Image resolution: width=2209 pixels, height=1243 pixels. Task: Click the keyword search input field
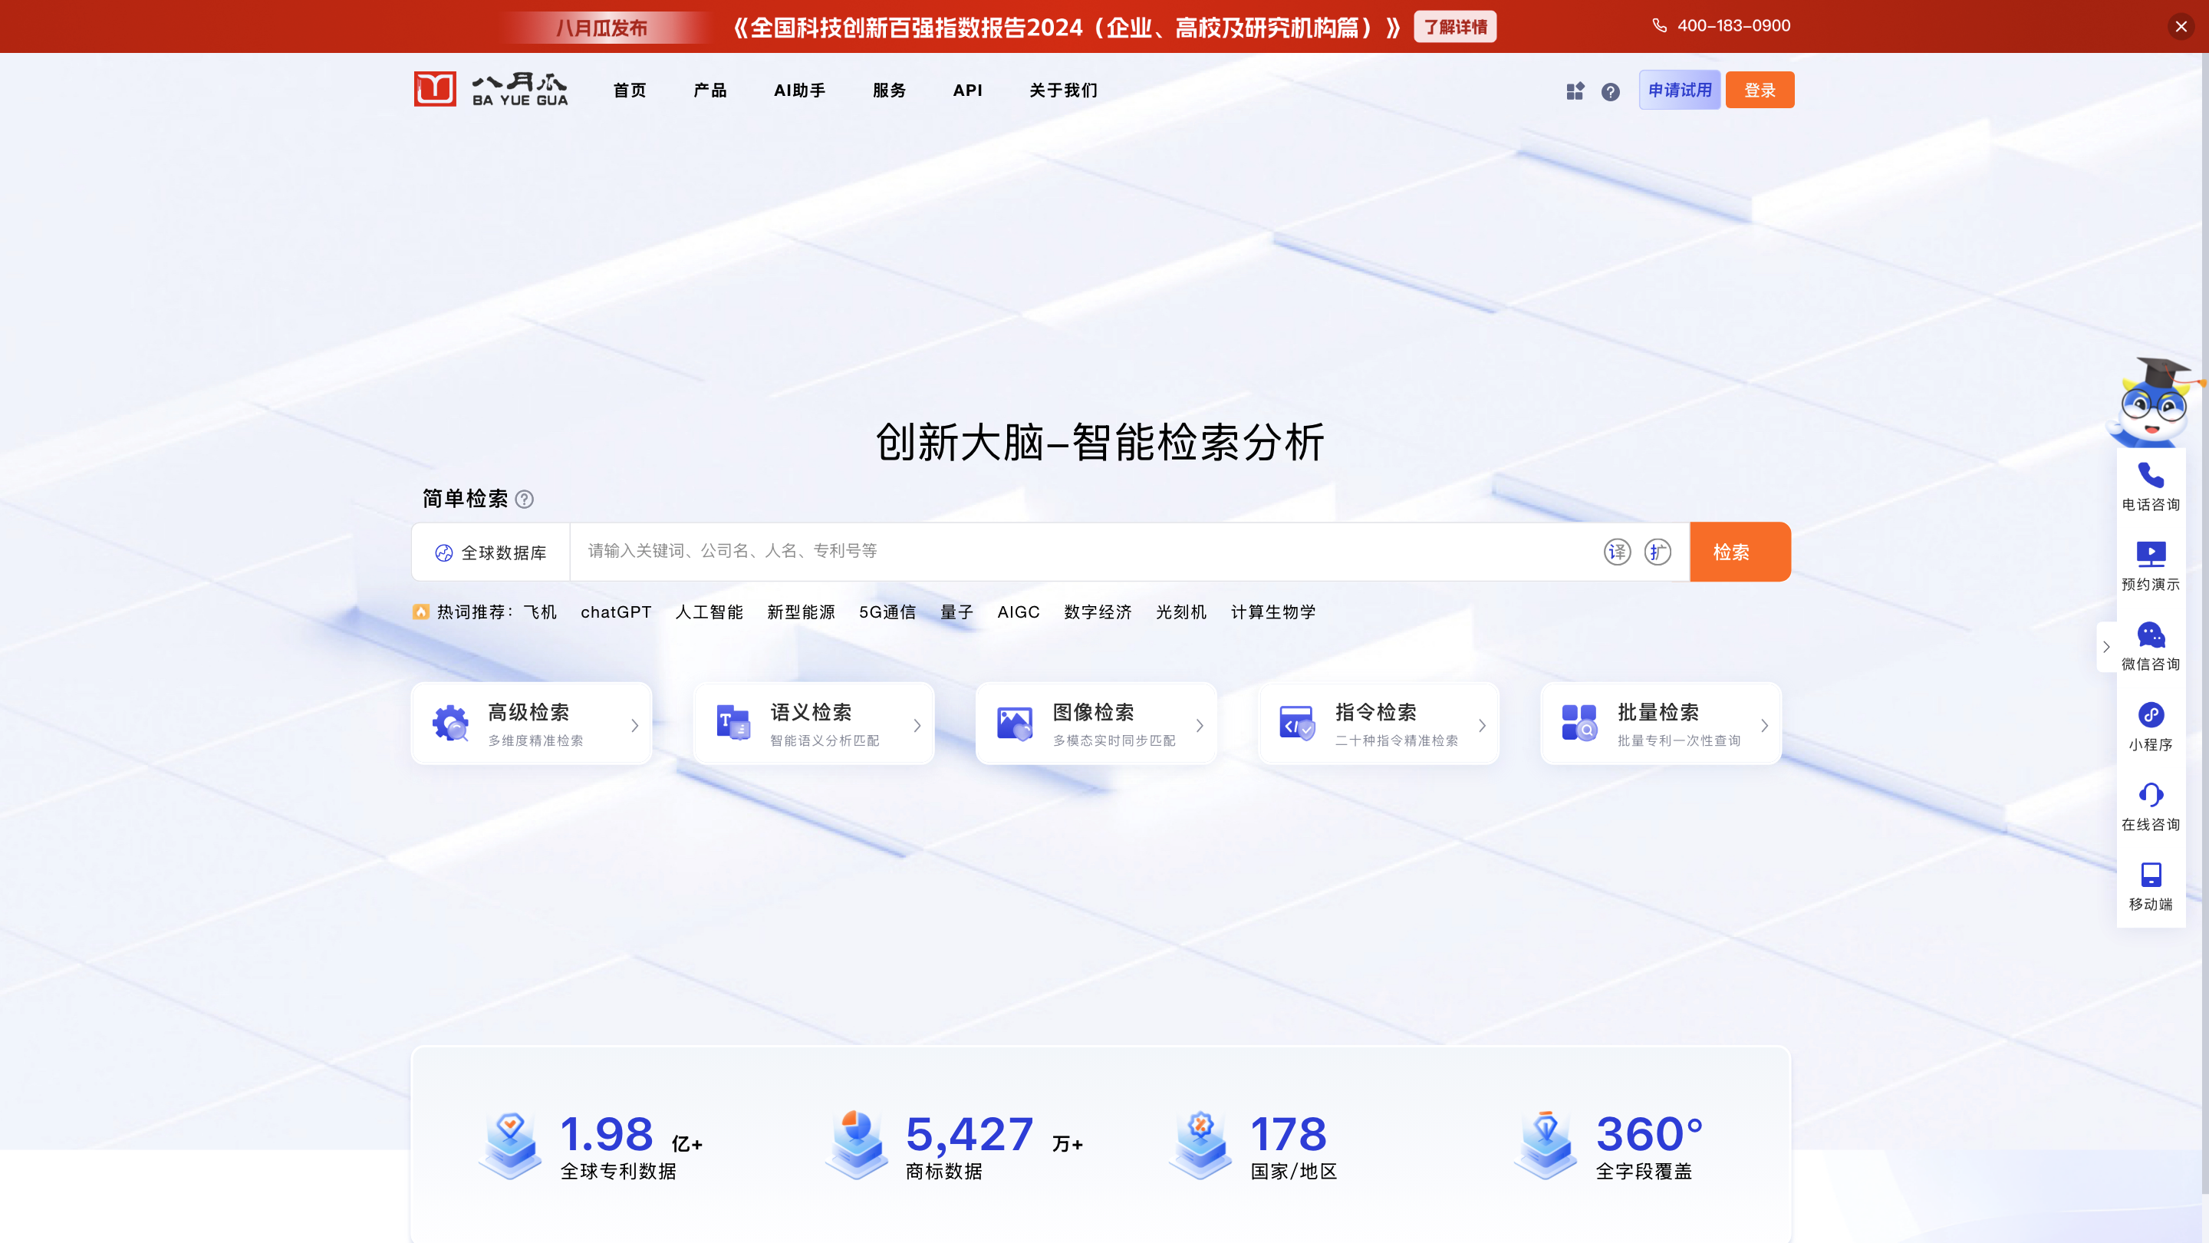1081,551
